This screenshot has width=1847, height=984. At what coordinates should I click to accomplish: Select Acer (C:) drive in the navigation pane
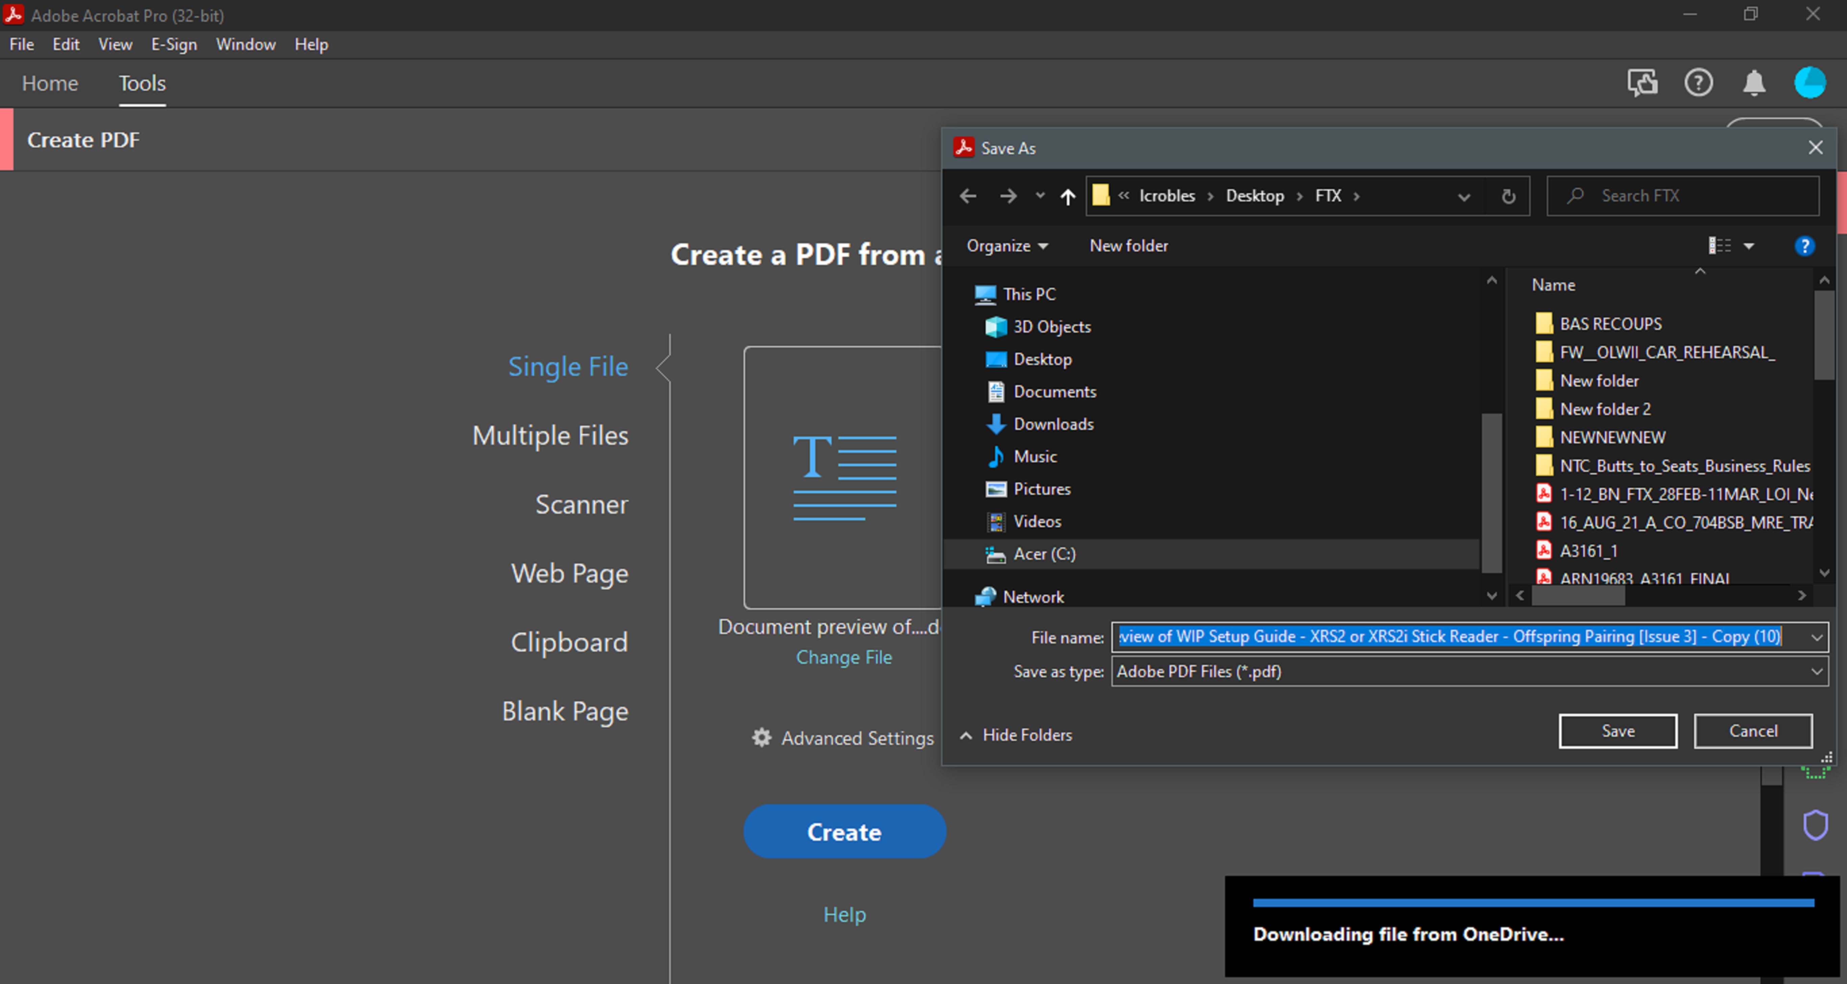[1045, 553]
